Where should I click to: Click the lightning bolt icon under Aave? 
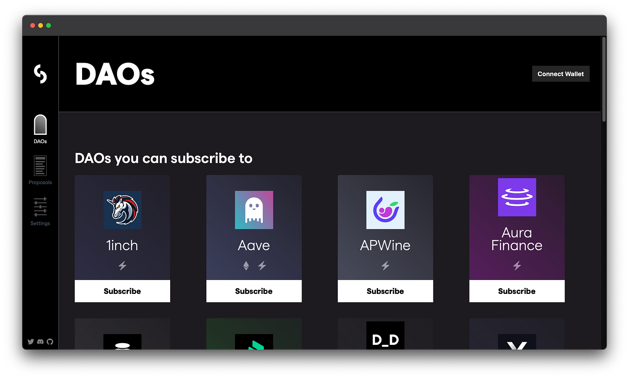point(262,266)
